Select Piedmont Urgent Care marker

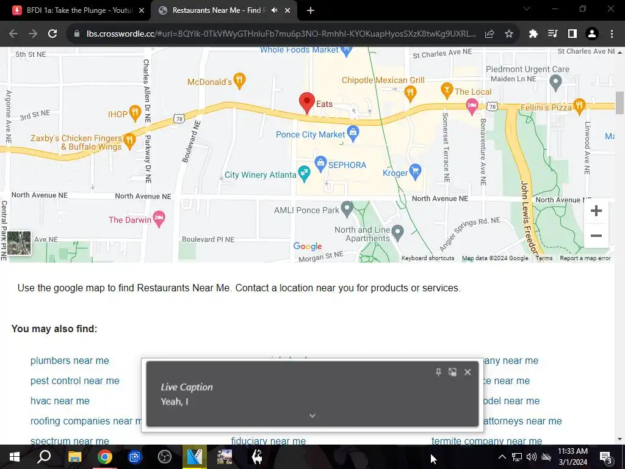click(555, 82)
